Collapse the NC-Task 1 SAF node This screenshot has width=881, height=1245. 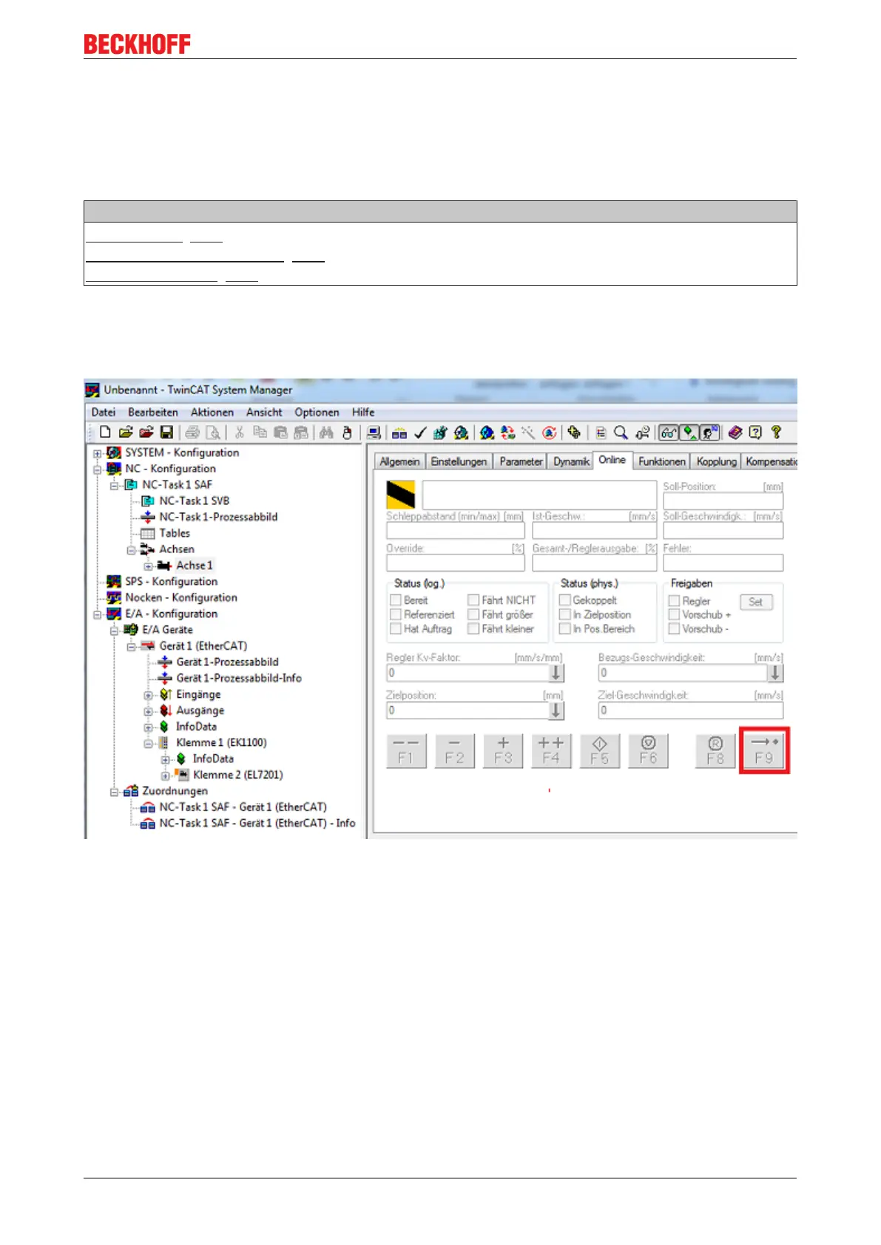pyautogui.click(x=114, y=486)
